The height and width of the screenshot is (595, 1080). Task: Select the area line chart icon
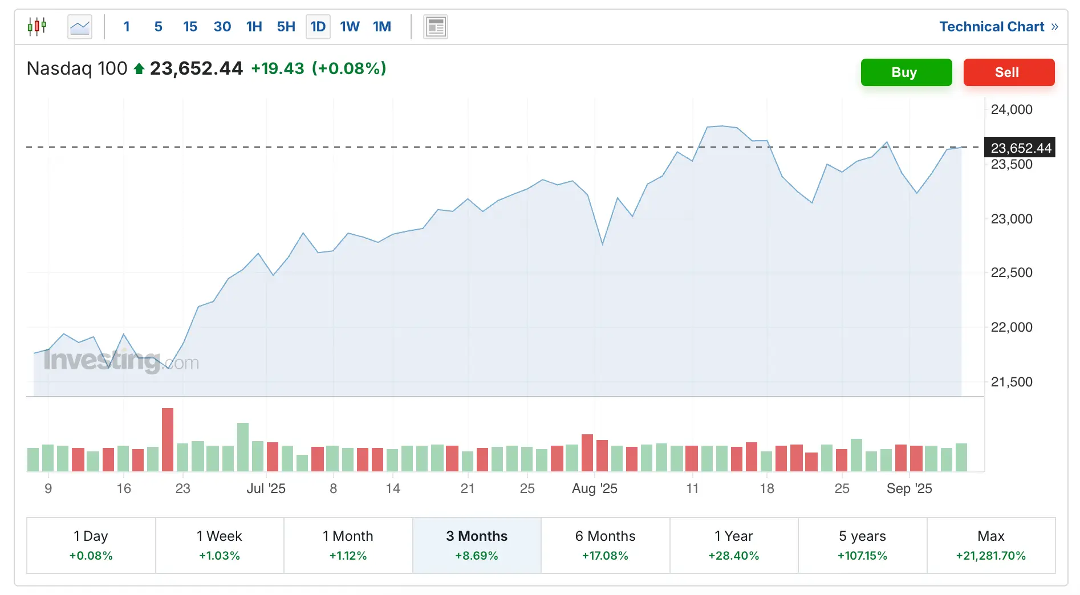[x=80, y=27]
